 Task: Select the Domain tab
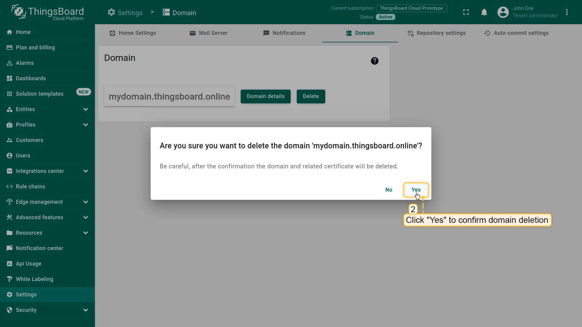coord(360,33)
